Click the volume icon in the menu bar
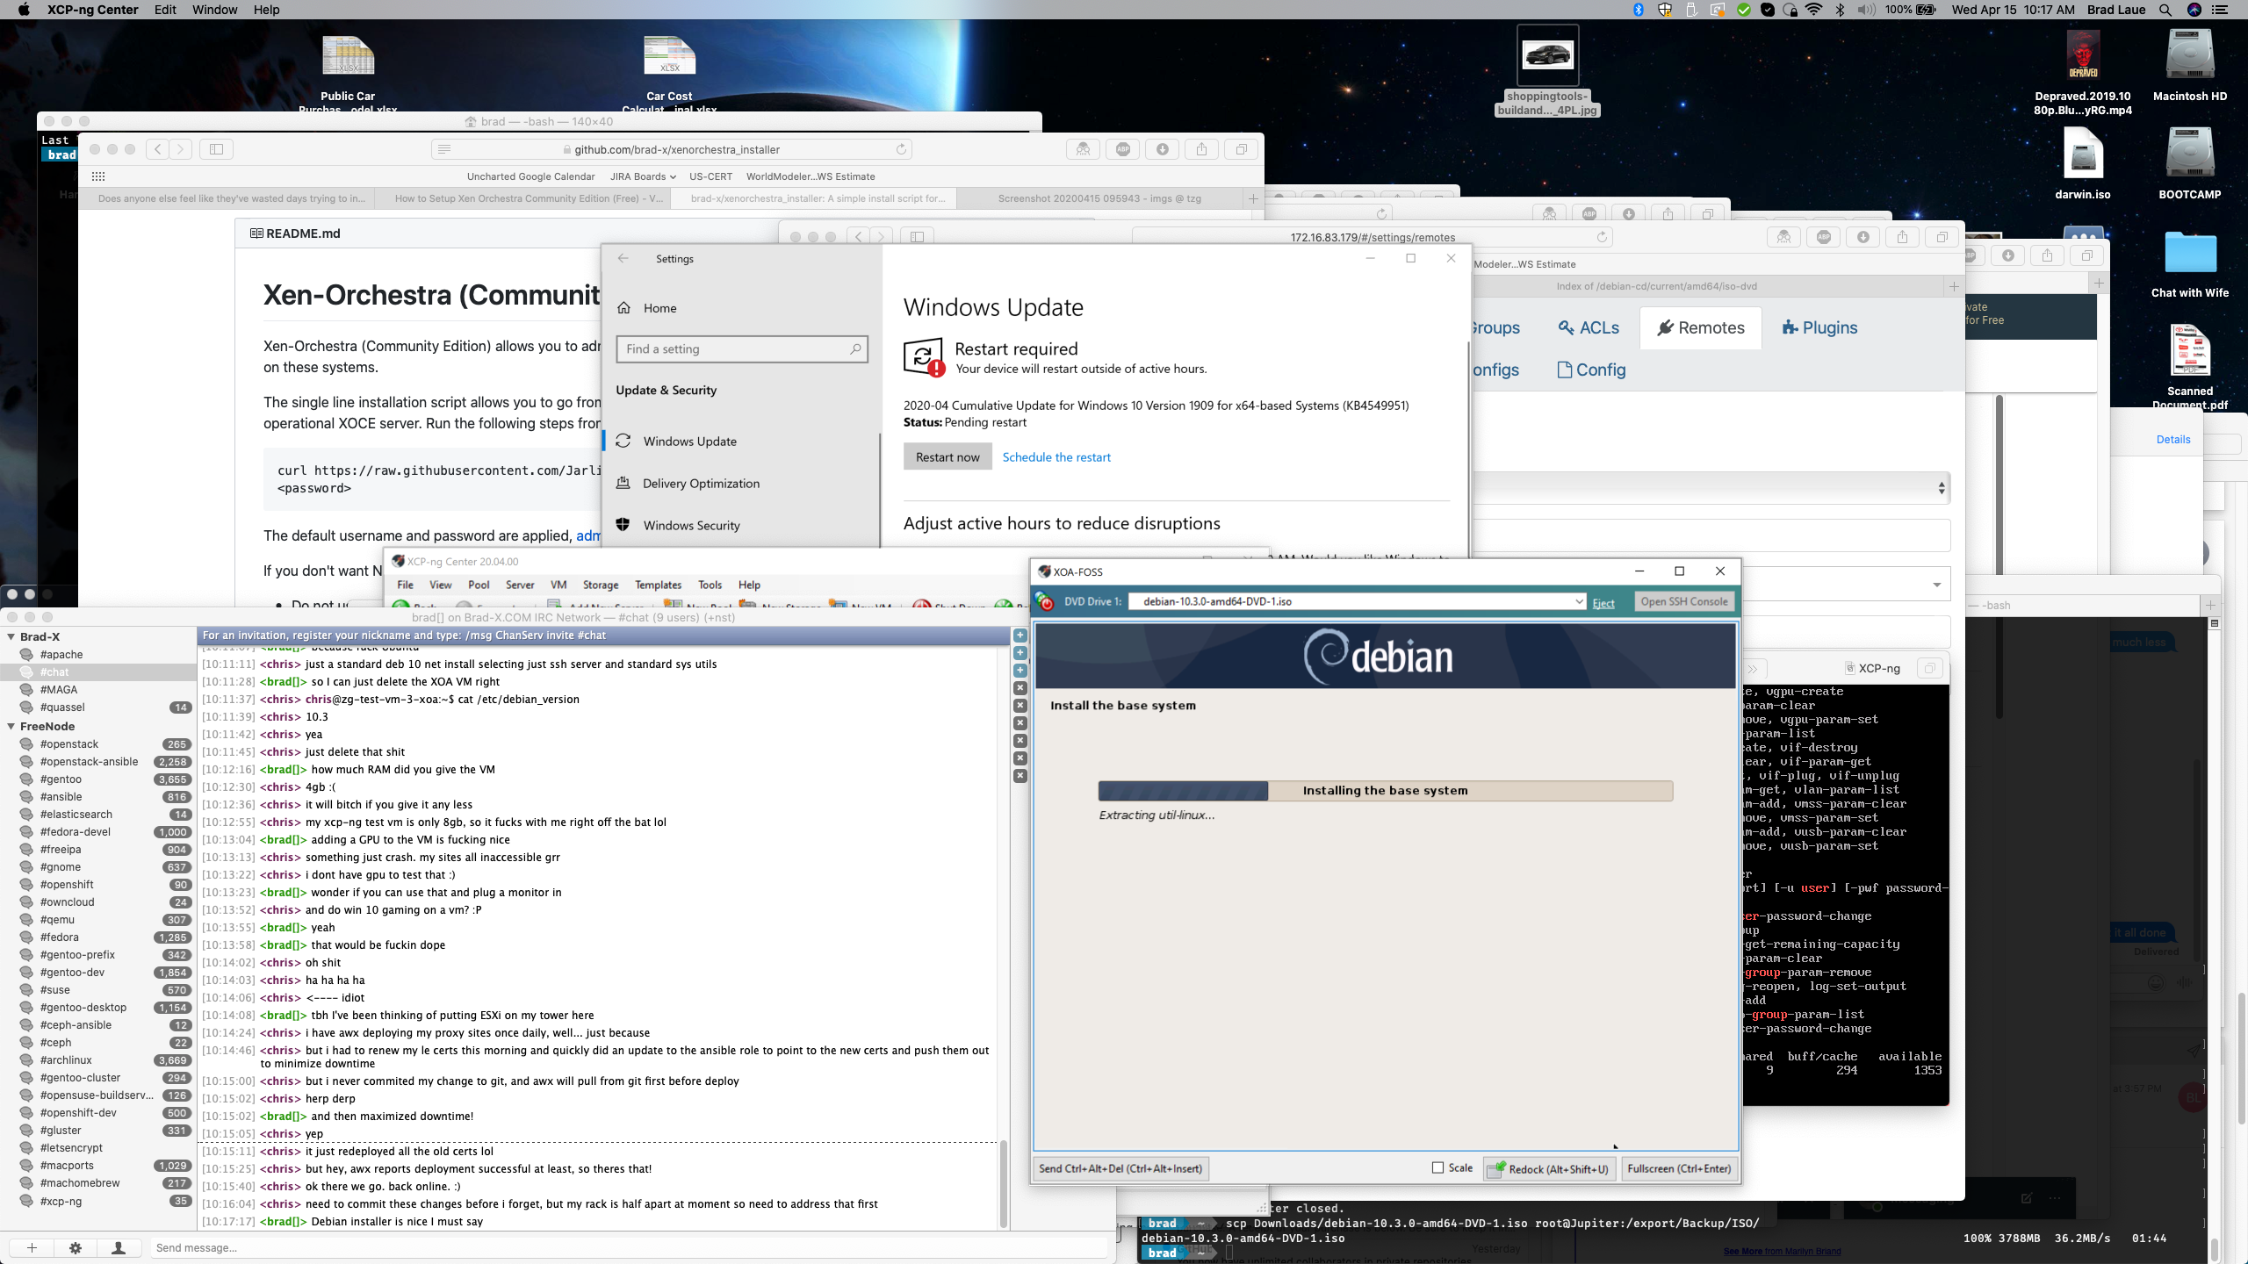 [1866, 10]
